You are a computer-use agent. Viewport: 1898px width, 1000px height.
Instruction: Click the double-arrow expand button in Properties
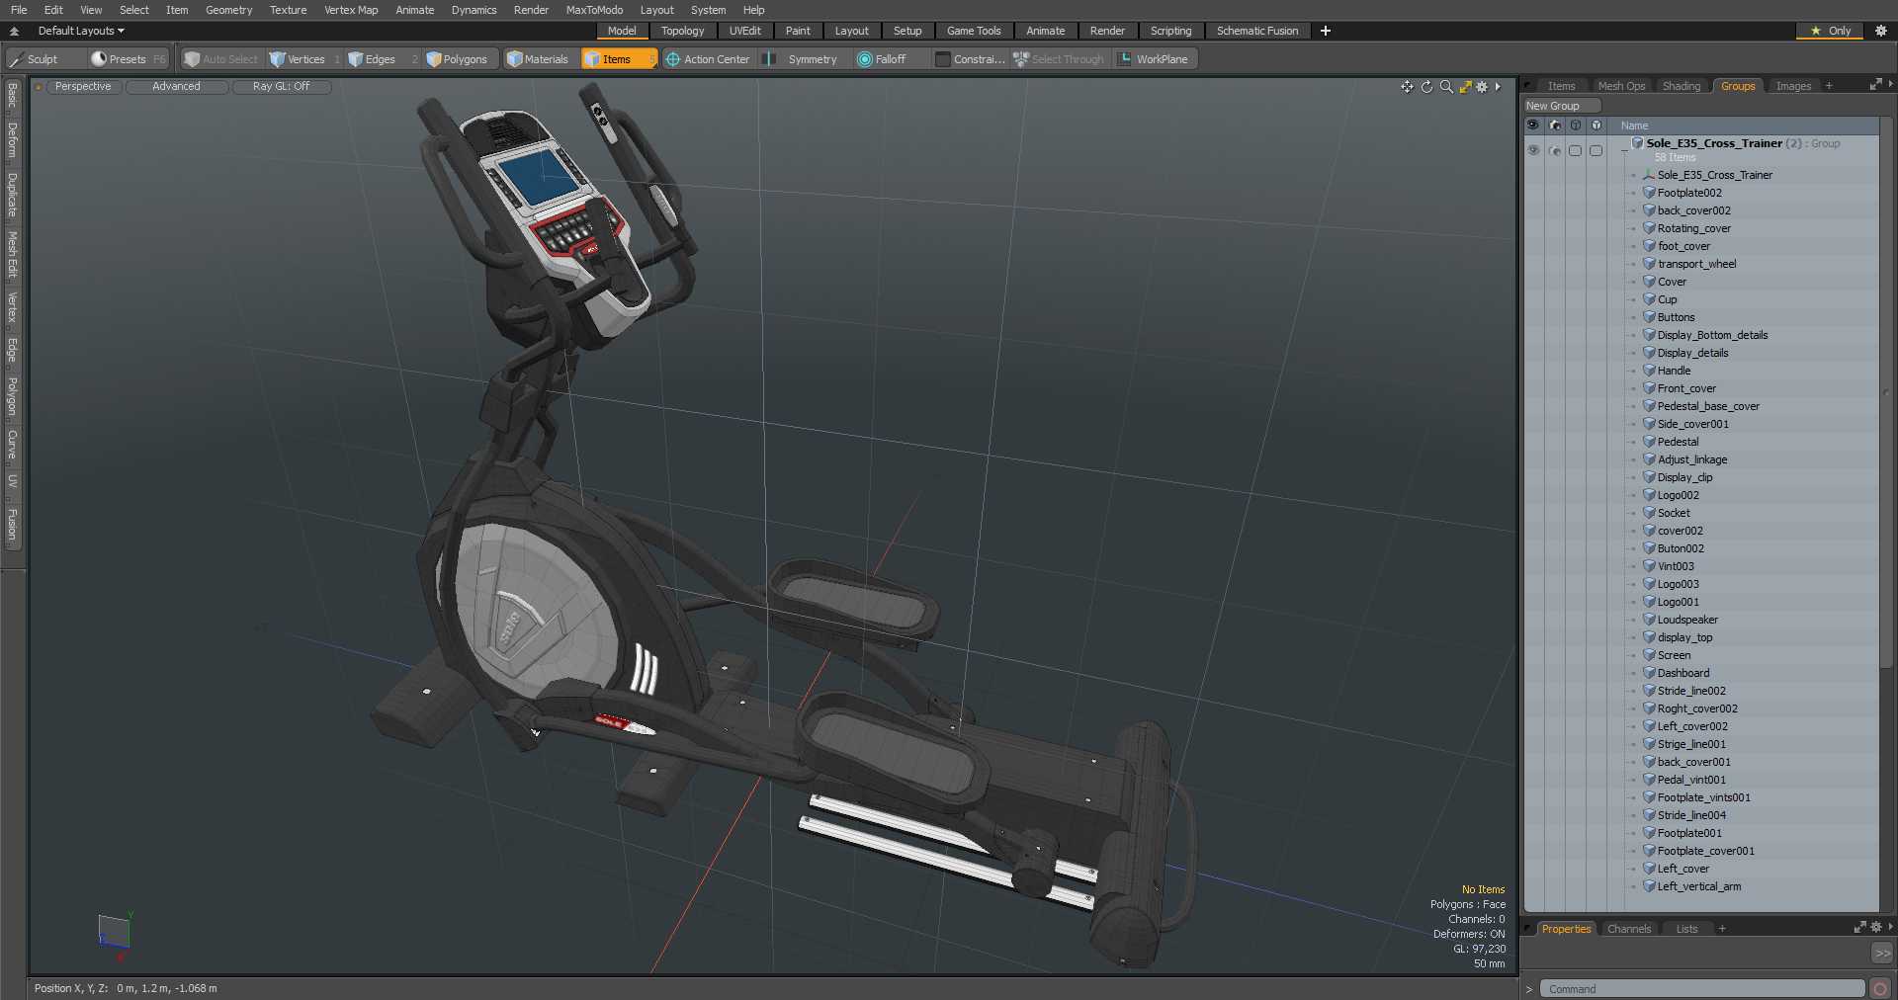click(1882, 954)
